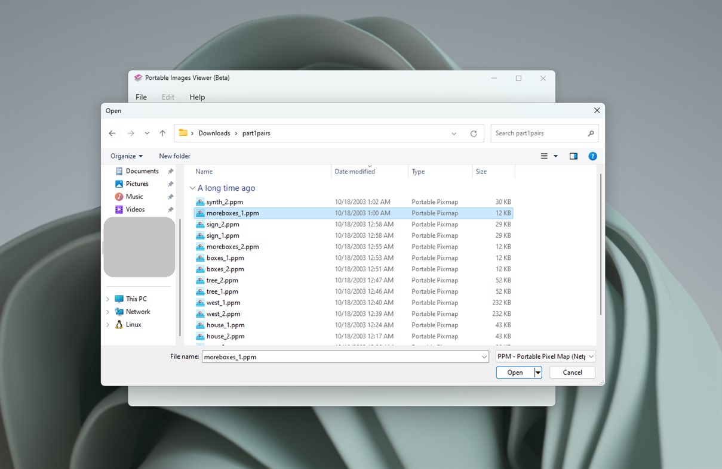722x469 pixels.
Task: Select boxes_2.ppm file icon
Action: [x=201, y=269]
